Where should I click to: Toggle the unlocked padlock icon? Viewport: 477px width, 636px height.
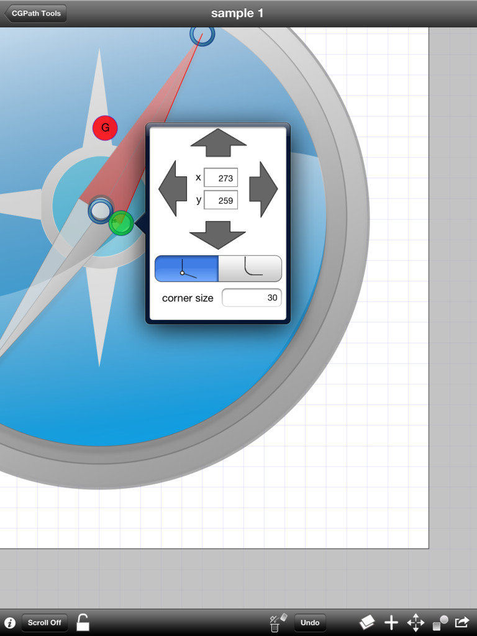83,622
